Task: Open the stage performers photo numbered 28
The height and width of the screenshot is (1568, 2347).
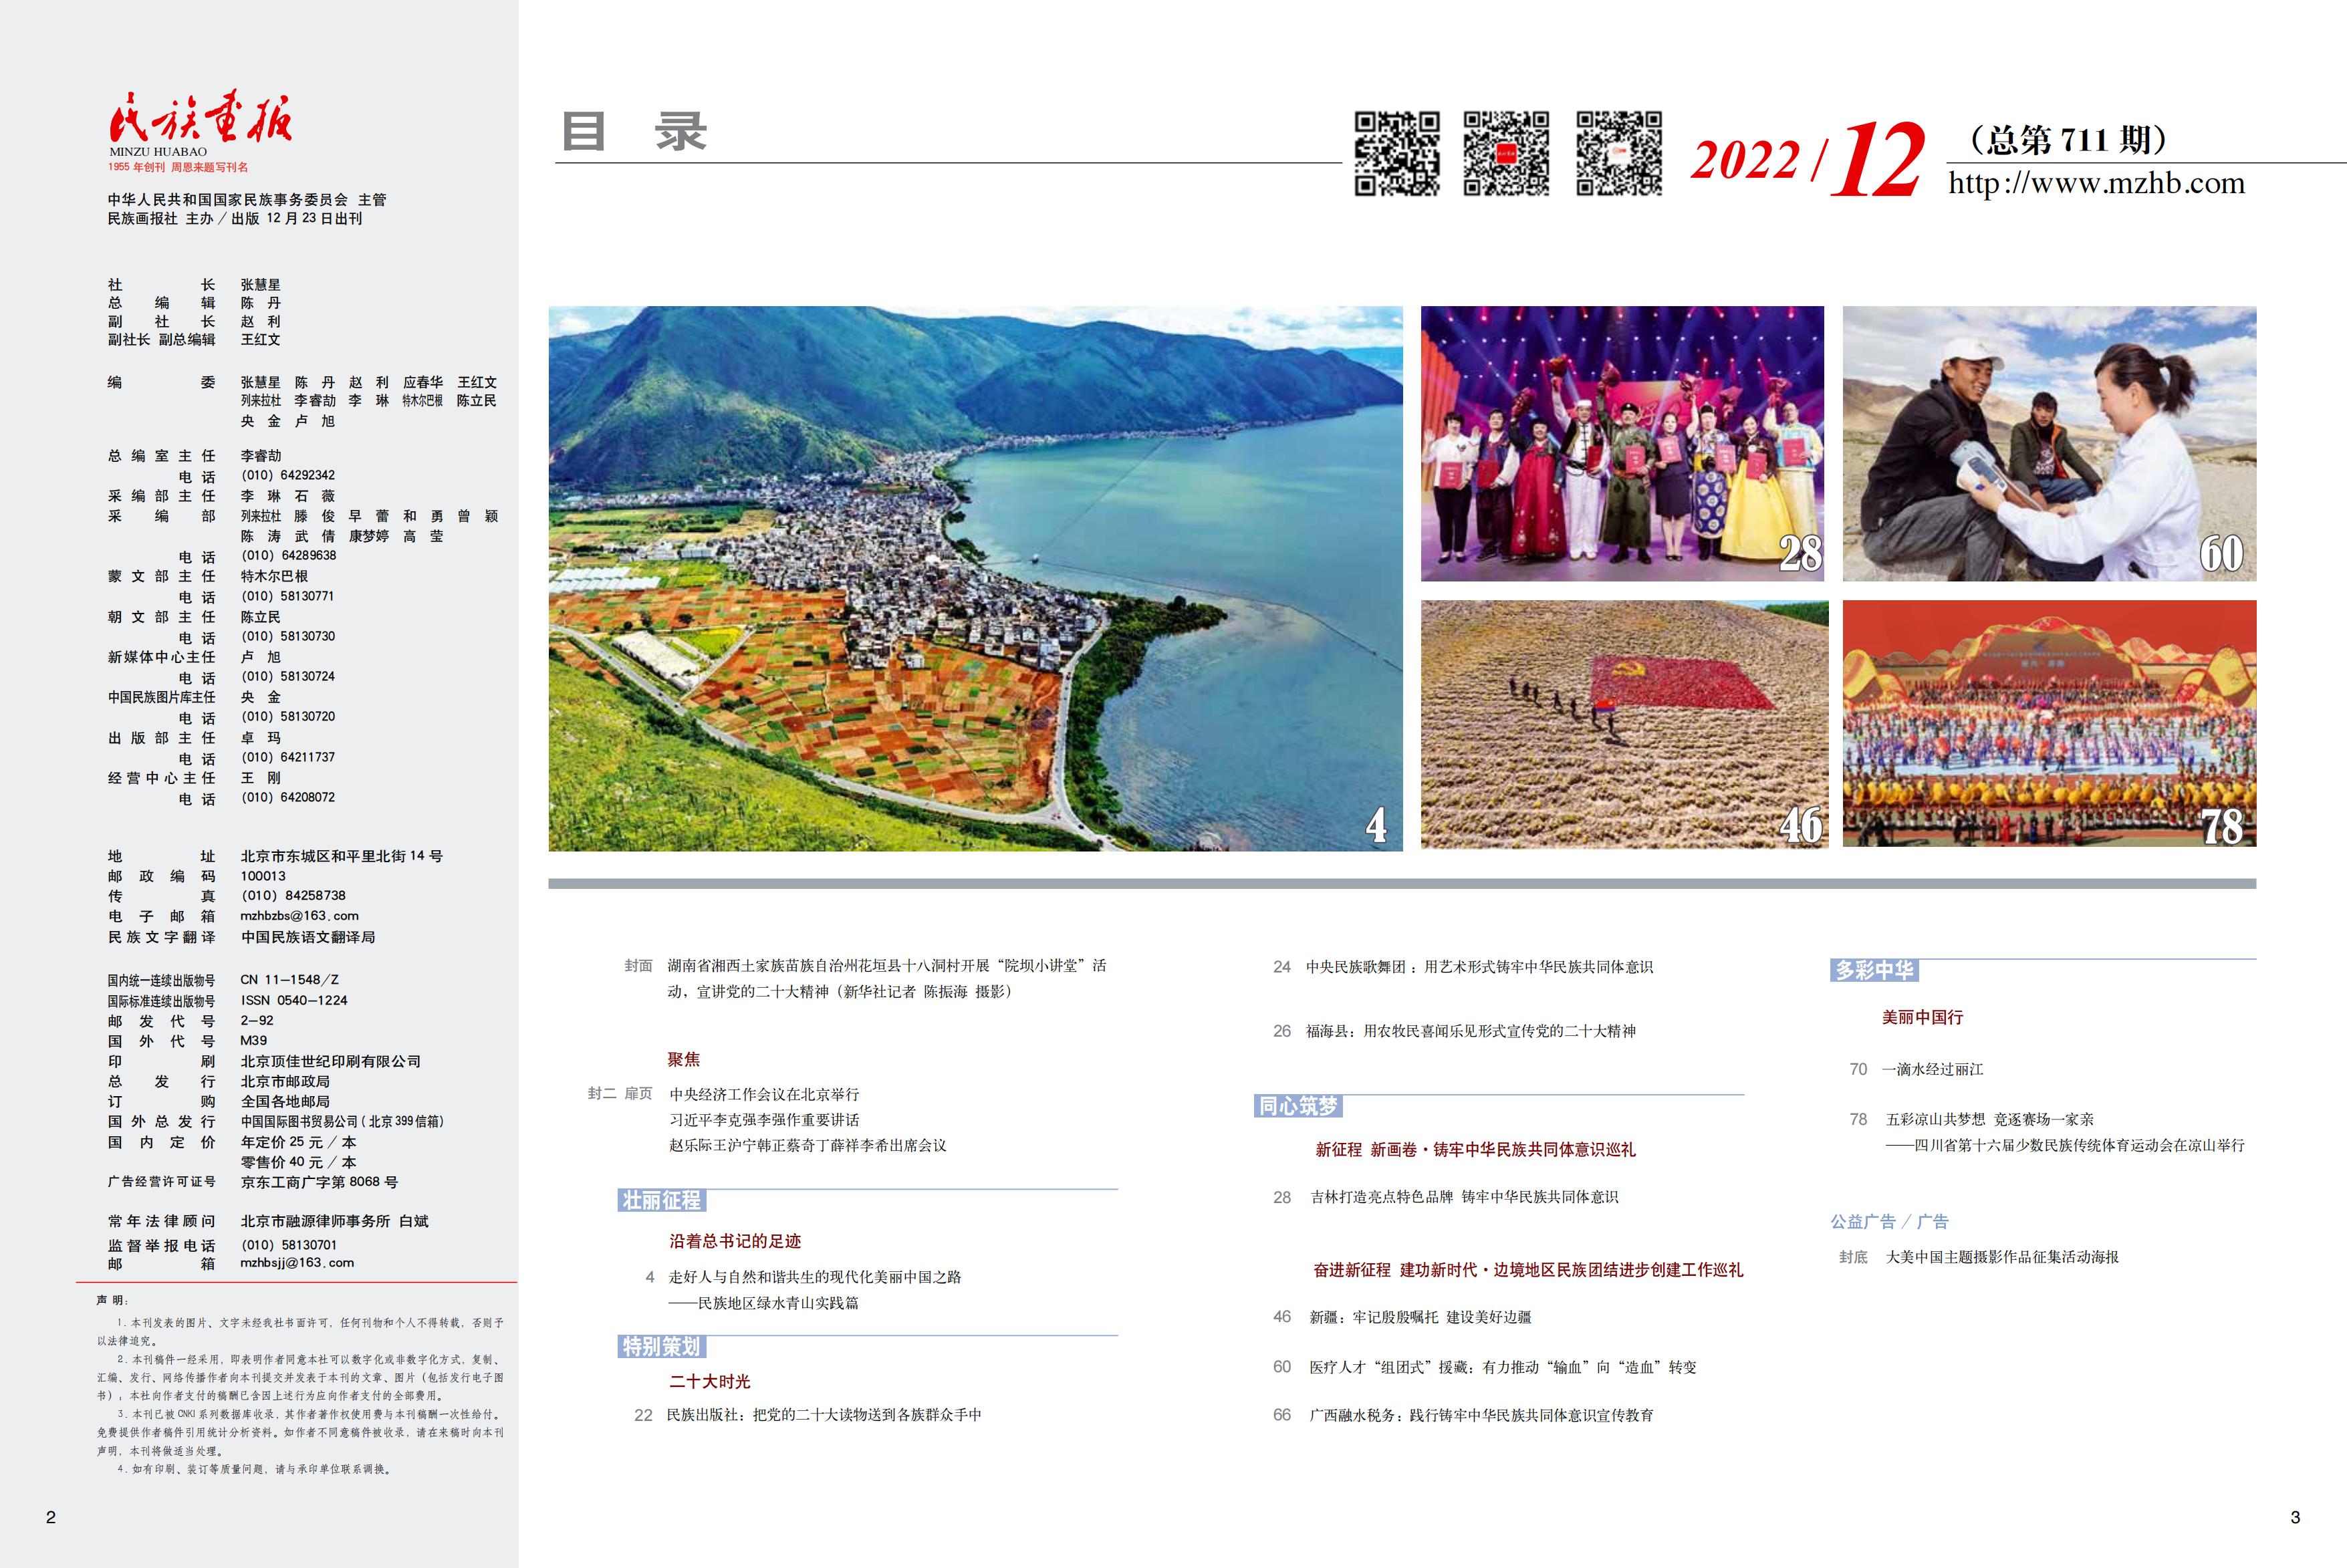Action: click(x=1622, y=443)
